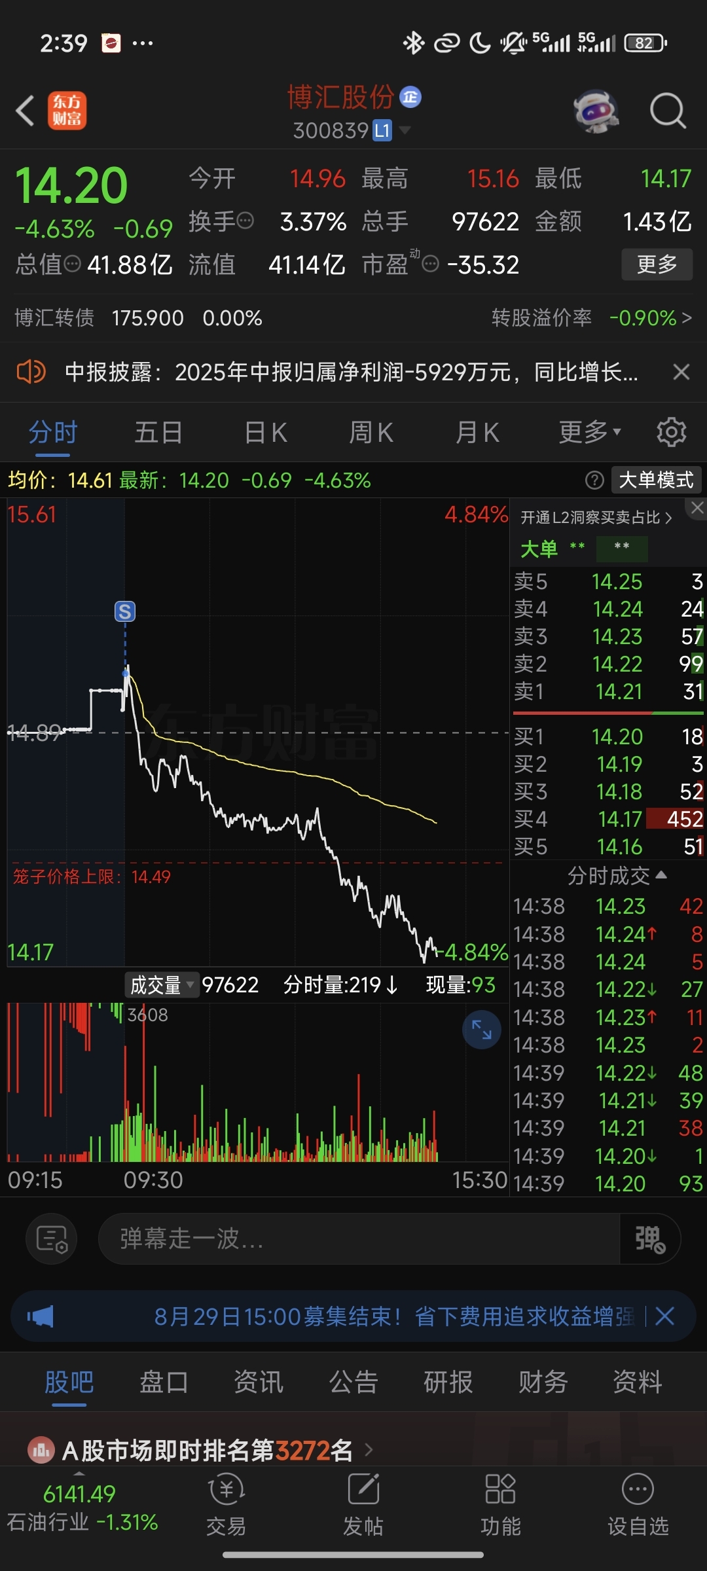This screenshot has width=707, height=1571.
Task: Tap the 功能 grid icon
Action: point(501,1489)
